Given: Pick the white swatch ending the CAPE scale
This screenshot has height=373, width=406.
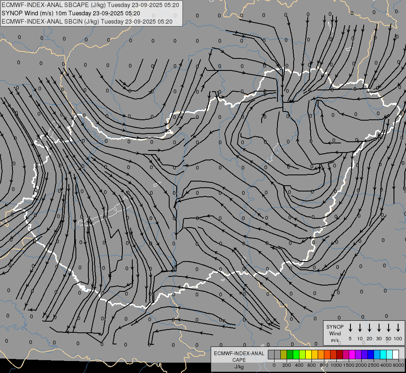Looking at the screenshot, I should pyautogui.click(x=396, y=354).
